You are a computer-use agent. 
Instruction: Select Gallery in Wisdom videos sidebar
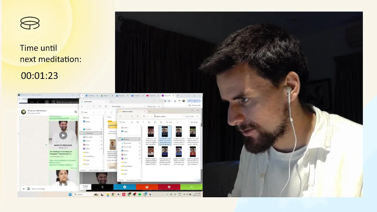(x=126, y=131)
